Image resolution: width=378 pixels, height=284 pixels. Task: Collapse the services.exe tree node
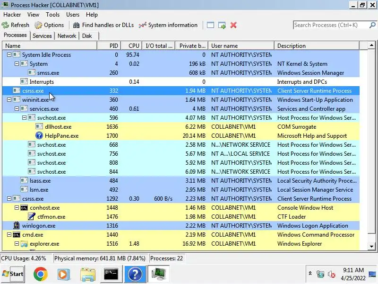coord(17,109)
